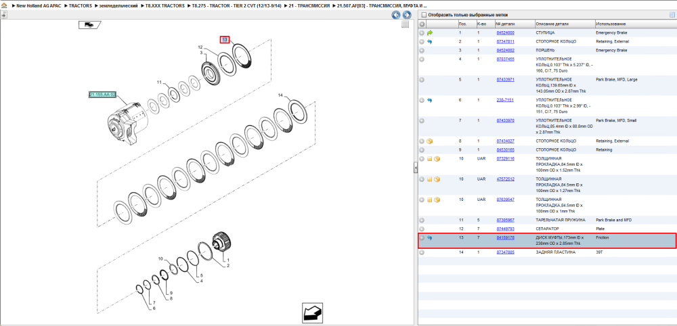Sort by 'Использование' column header

click(x=611, y=24)
